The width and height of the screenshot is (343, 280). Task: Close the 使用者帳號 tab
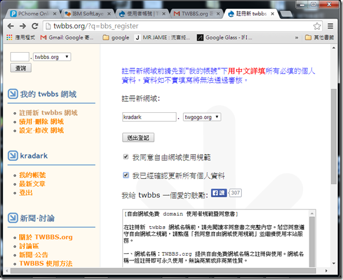[163, 14]
